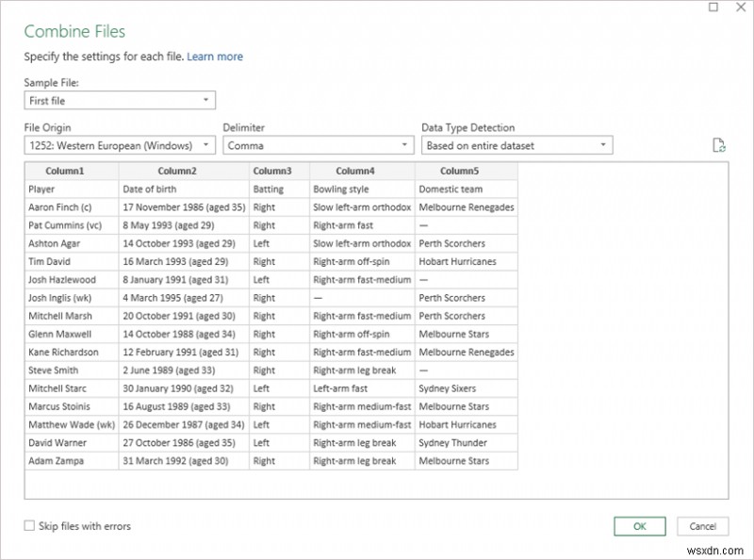This screenshot has height=560, width=754.
Task: Cancel the Combine Files dialog
Action: [x=702, y=527]
